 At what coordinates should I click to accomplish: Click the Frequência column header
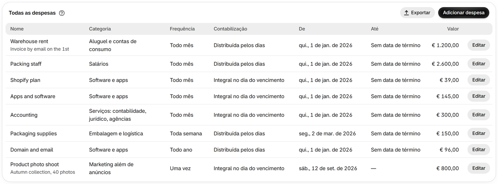coord(182,29)
